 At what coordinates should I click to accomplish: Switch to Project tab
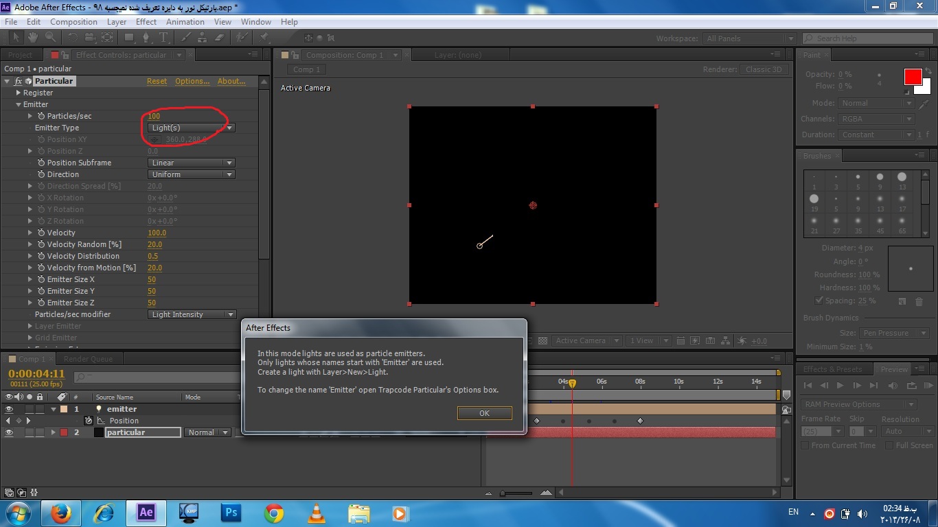pyautogui.click(x=21, y=55)
